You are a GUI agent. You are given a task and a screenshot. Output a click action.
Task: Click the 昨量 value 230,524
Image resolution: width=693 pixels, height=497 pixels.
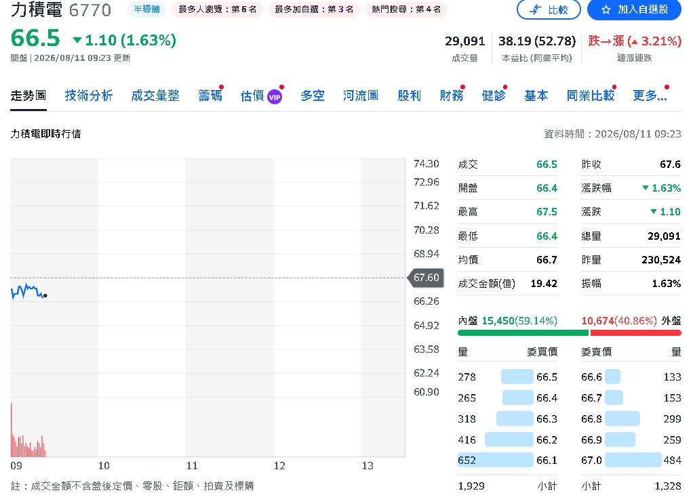click(x=661, y=260)
